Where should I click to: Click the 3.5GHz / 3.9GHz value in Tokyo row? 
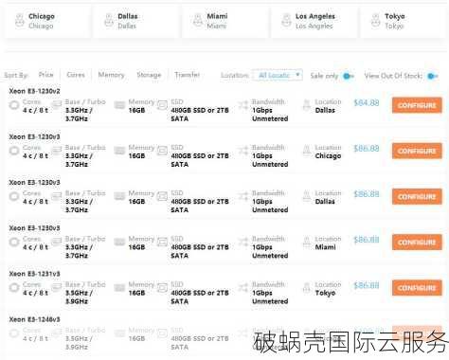click(79, 297)
